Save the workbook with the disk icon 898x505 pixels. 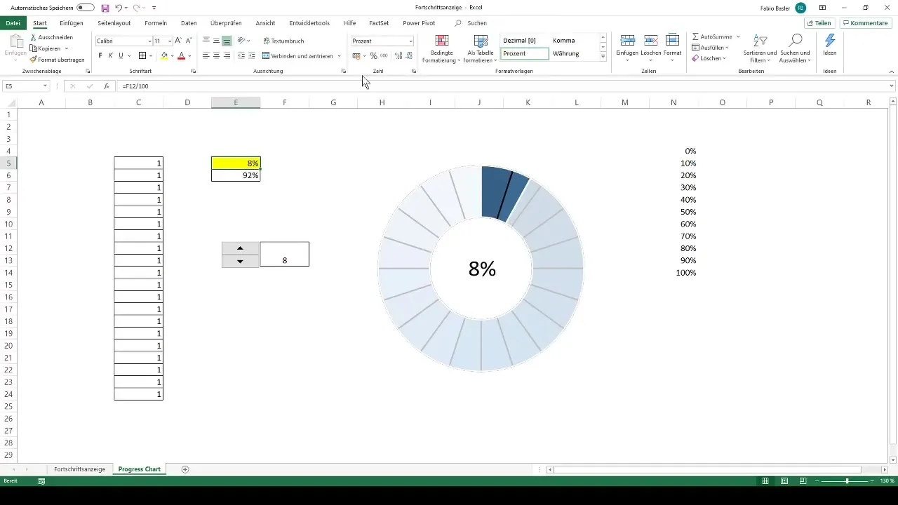point(105,7)
